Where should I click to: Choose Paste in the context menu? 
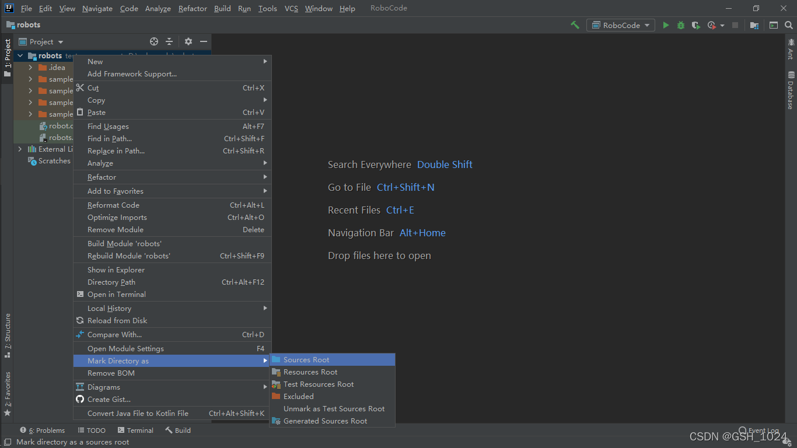pos(172,113)
